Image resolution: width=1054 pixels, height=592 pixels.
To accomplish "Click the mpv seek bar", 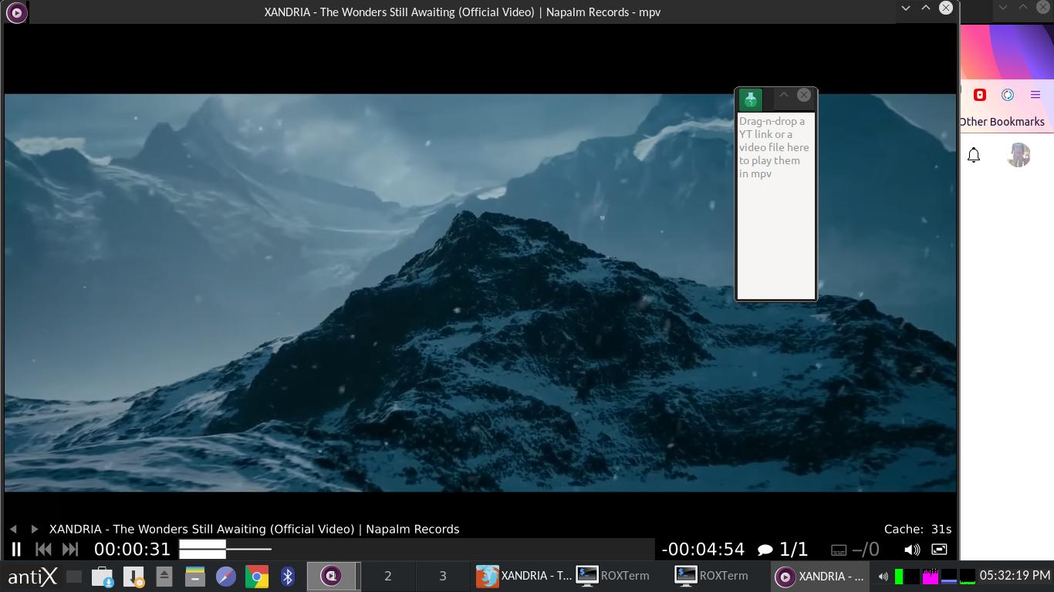I will [417, 550].
